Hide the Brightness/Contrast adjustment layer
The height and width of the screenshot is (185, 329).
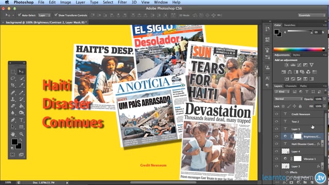[277, 136]
